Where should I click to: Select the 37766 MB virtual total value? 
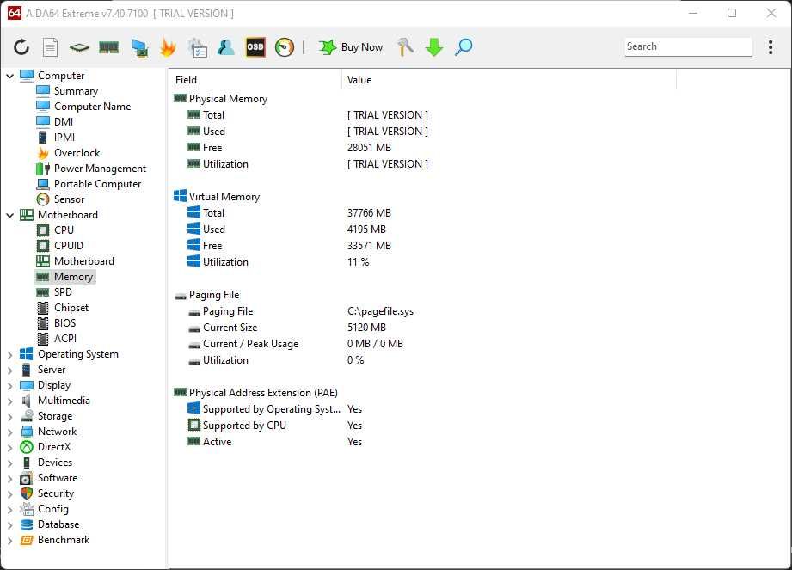[369, 213]
